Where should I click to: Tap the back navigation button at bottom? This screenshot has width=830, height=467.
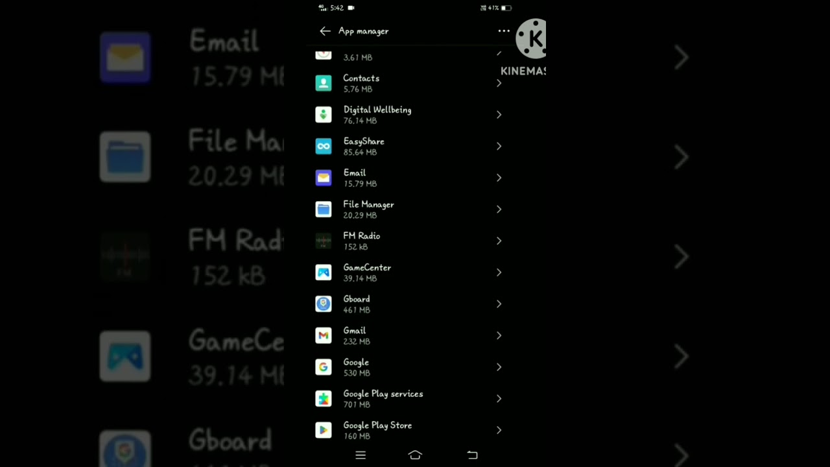(x=472, y=455)
